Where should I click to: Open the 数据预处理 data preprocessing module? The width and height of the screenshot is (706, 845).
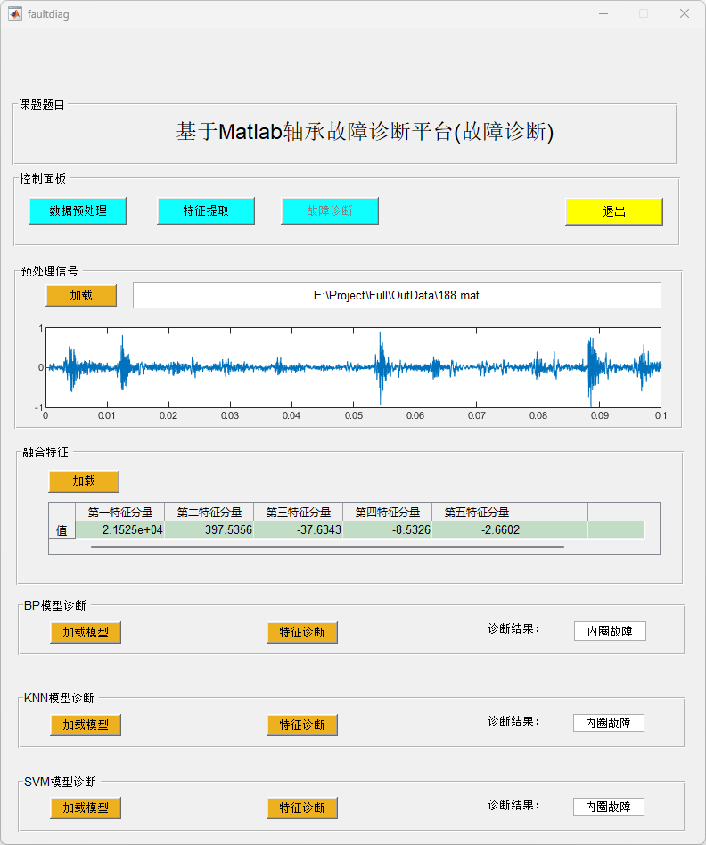point(78,210)
